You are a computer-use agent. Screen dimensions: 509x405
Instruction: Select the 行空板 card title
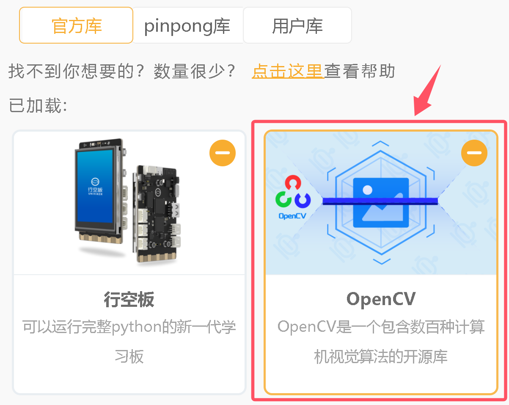(x=129, y=300)
